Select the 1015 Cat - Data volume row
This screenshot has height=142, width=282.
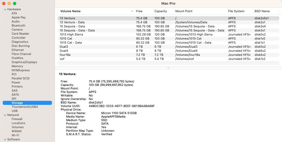pos(168,43)
